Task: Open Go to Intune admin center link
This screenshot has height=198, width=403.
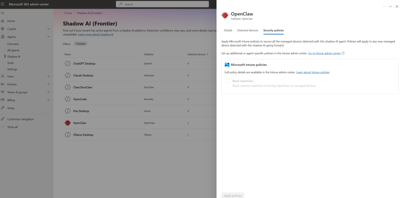Action: coord(324,53)
